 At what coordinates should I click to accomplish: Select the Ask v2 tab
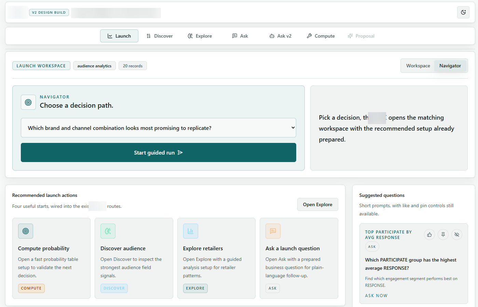pos(281,36)
